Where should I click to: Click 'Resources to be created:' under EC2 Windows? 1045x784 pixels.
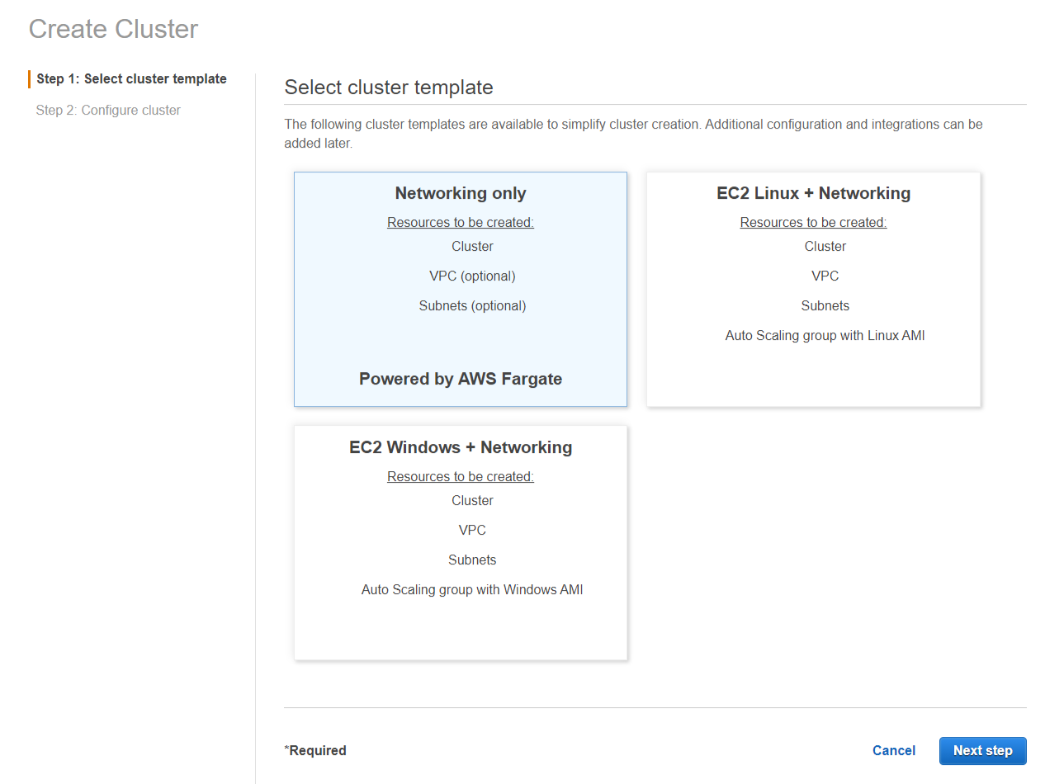point(461,477)
